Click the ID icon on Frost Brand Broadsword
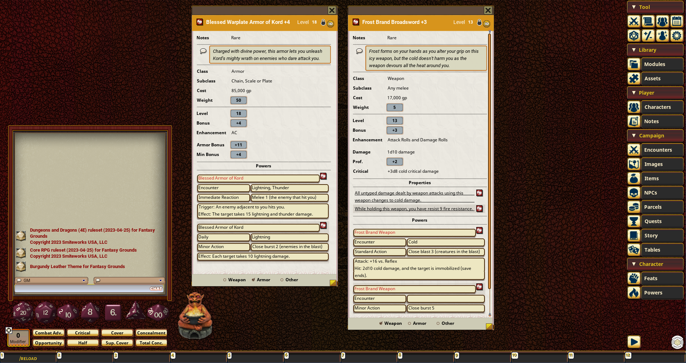Image resolution: width=686 pixels, height=363 pixels. (x=487, y=24)
